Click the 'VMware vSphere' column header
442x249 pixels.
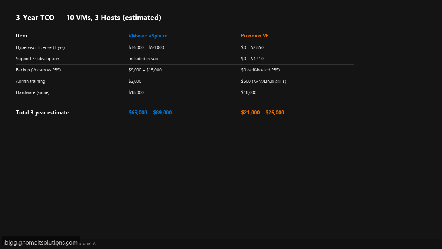[x=148, y=36]
